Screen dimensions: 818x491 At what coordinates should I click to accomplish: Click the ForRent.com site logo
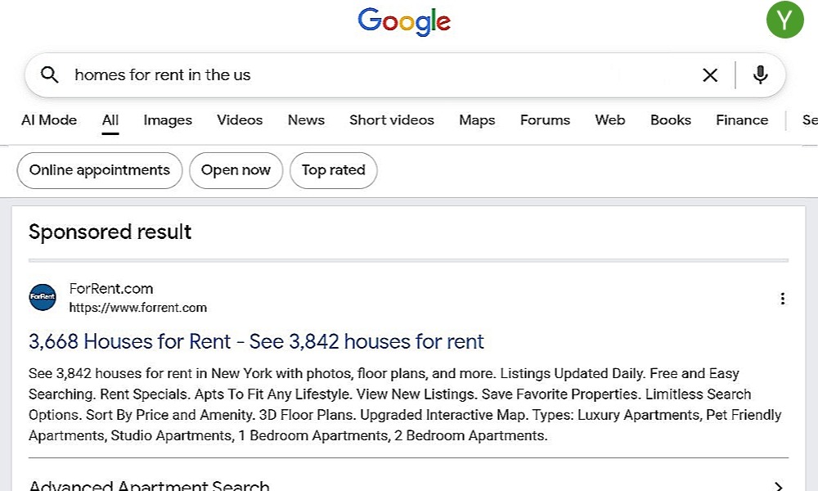[43, 298]
